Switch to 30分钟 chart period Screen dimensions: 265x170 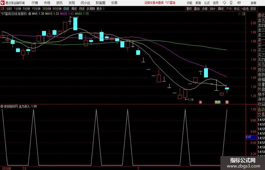click(x=47, y=9)
